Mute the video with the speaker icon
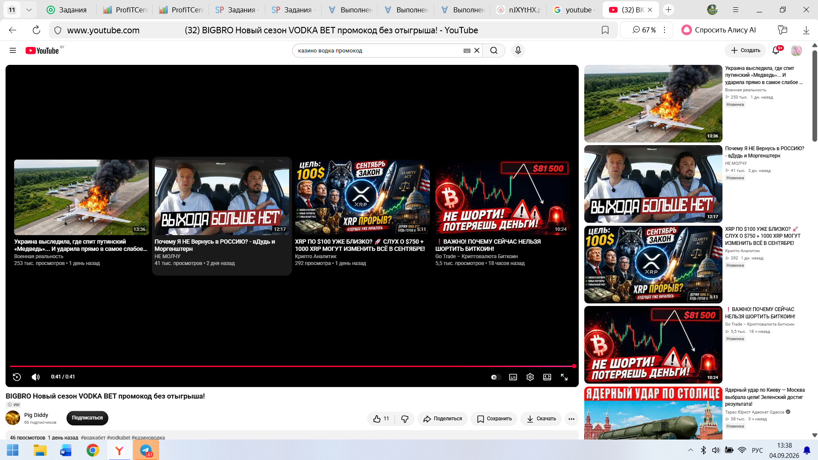The width and height of the screenshot is (818, 460). coord(36,377)
